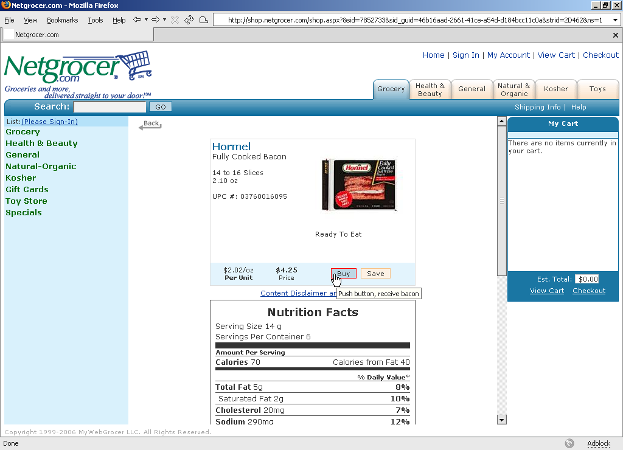Open the new tab toolbar icon
Image resolution: width=623 pixels, height=450 pixels.
203,20
